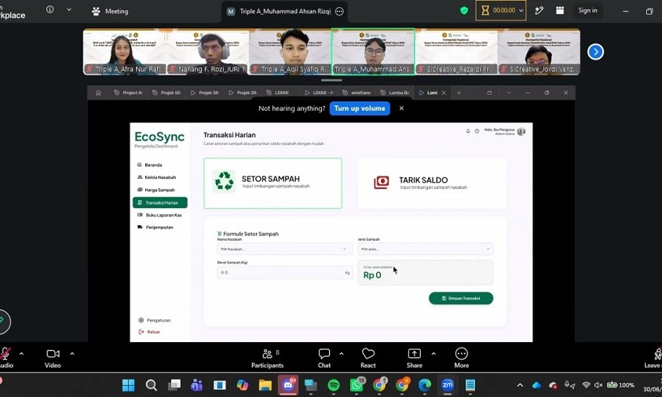
Task: Toggle the Video camera button
Action: 53,359
